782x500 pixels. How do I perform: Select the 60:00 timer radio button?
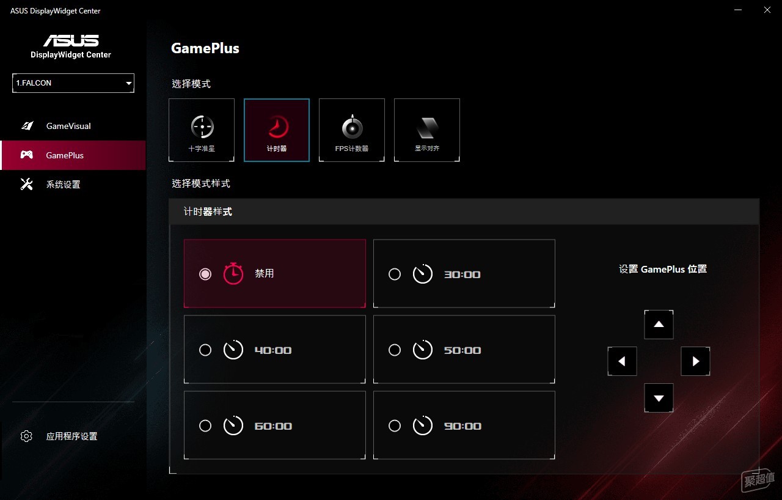205,425
